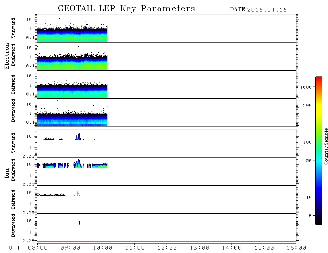Select the "DATE:2016.04.16" date label
This screenshot has width=328, height=253.
(258, 10)
